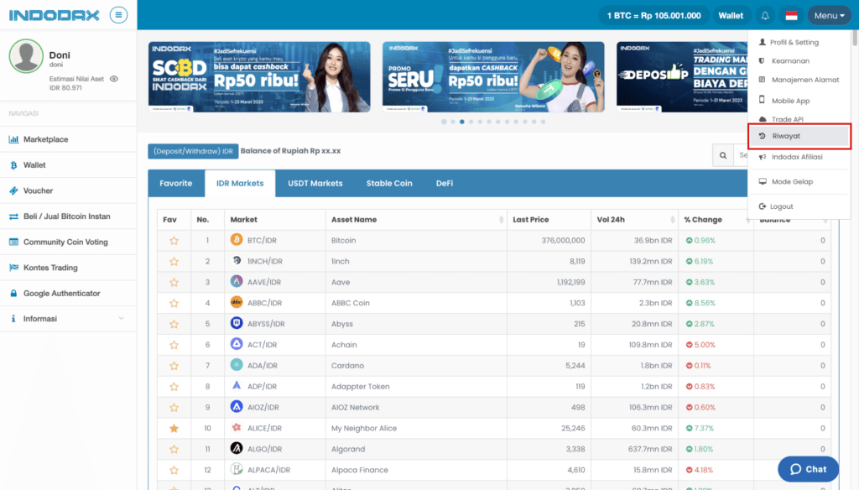Image resolution: width=859 pixels, height=490 pixels.
Task: Open the SCBD cashback banner
Action: (259, 76)
